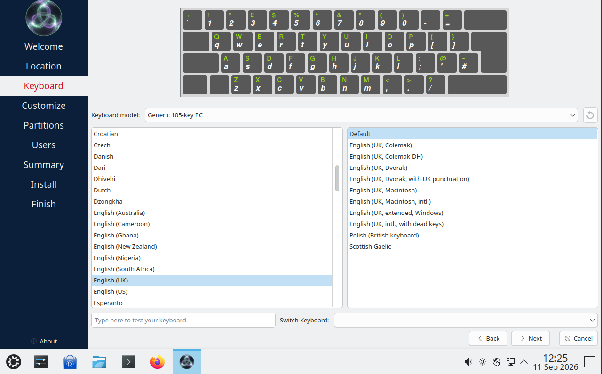Select English (US) layout
Screen dimensions: 602x374
pos(212,291)
